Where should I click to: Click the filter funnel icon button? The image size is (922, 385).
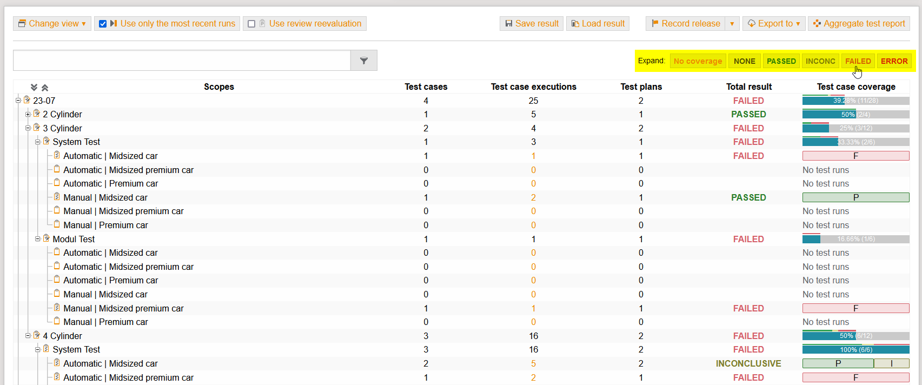point(363,61)
